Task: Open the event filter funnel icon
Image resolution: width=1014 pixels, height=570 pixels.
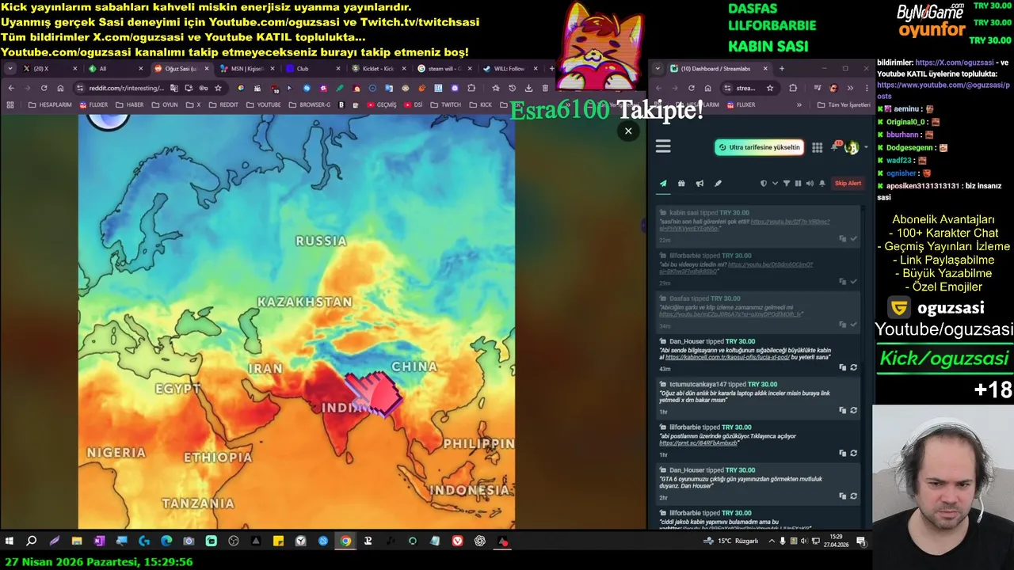Action: (x=787, y=184)
